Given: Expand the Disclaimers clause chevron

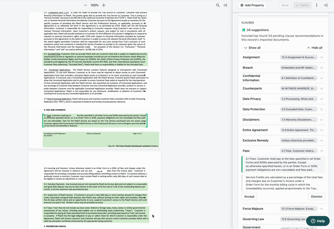Looking at the screenshot, I should pos(322,120).
